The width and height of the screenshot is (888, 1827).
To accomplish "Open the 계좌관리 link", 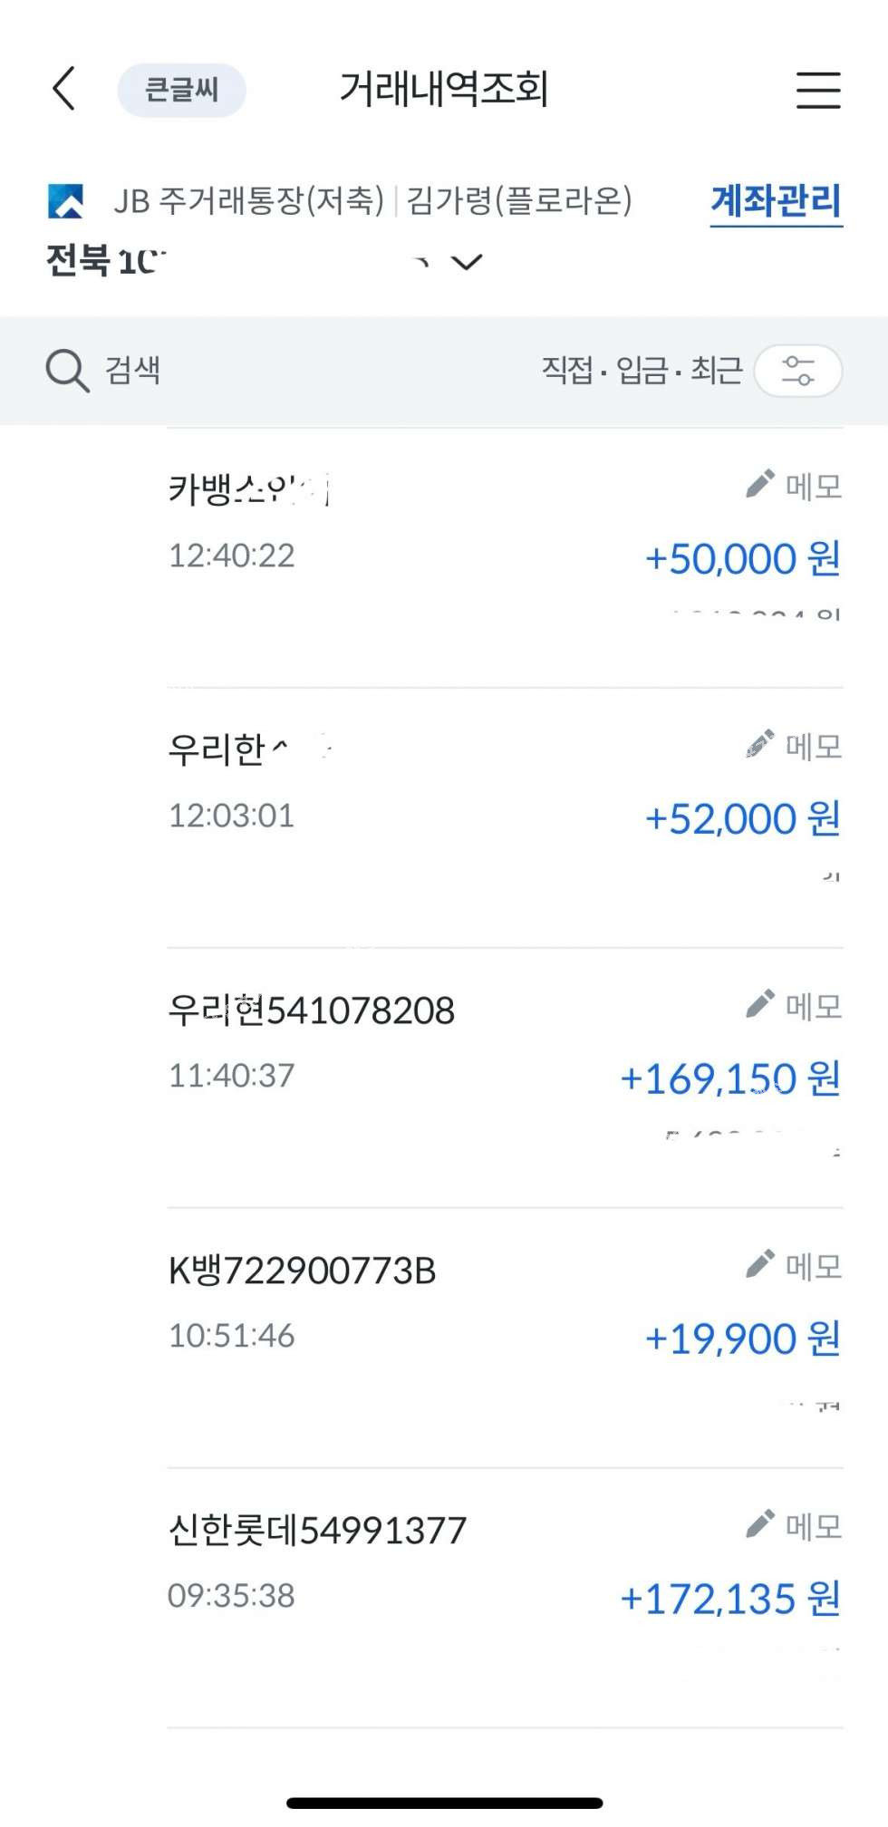I will coord(776,200).
